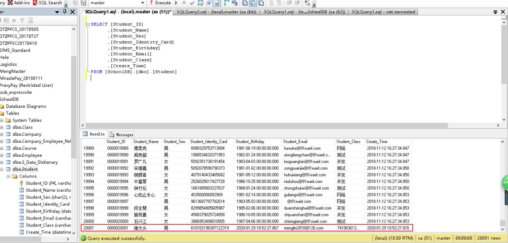Screen dimensions: 508x243
Task: Expand the dbo.Employee table node
Action: pyautogui.click(x=2, y=155)
